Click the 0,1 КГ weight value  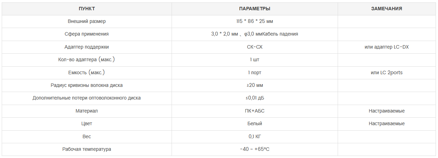[254, 137]
